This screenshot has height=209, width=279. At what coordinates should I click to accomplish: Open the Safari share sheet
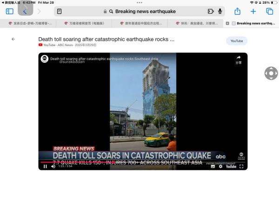[237, 11]
